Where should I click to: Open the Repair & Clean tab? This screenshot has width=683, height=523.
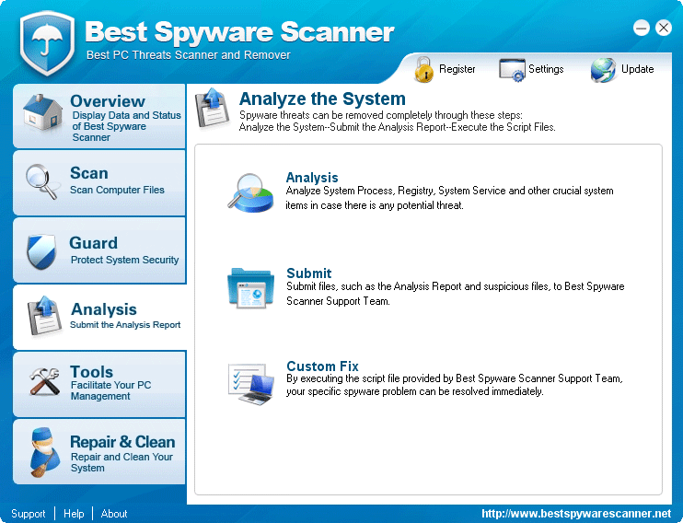click(x=99, y=451)
